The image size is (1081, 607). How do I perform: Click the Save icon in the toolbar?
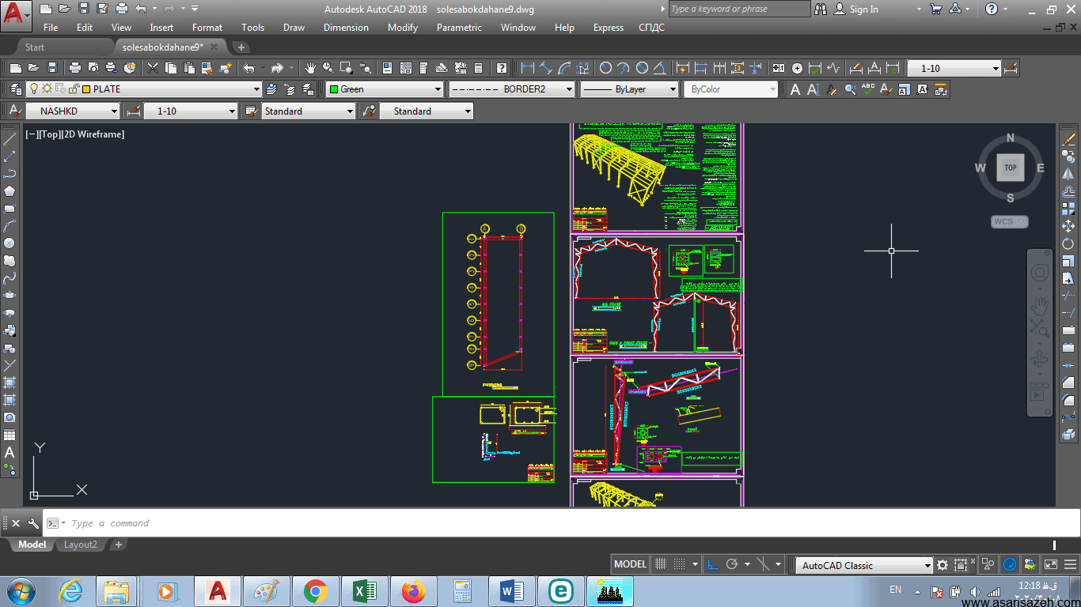pos(52,68)
